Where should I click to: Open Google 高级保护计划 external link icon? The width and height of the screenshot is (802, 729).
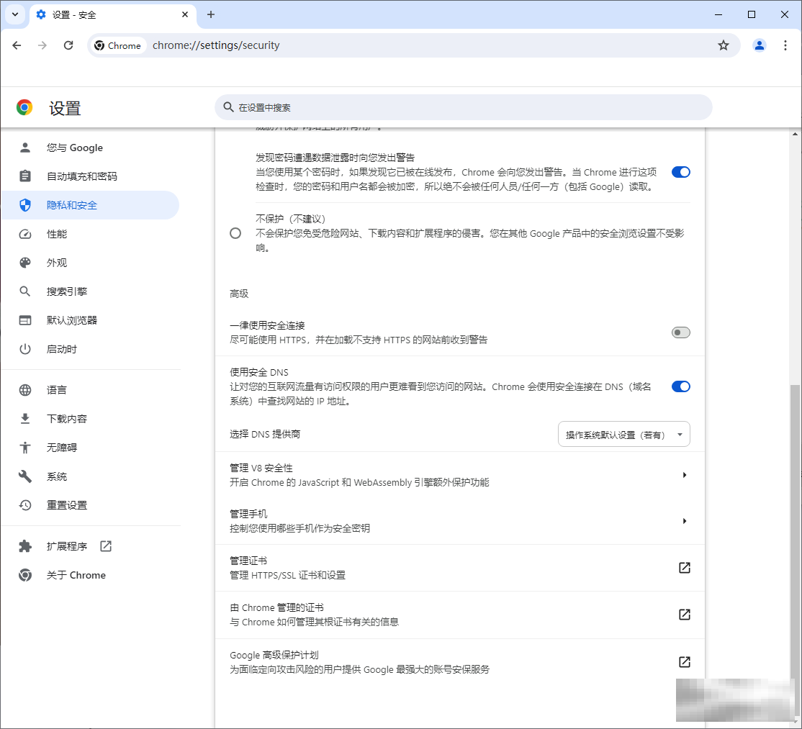pos(685,662)
